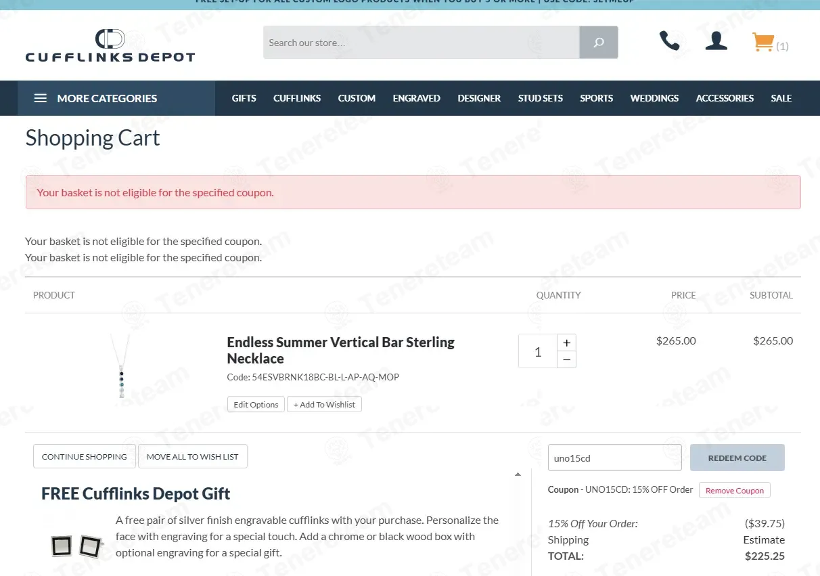
Task: Click the Continue Shopping button
Action: [85, 456]
